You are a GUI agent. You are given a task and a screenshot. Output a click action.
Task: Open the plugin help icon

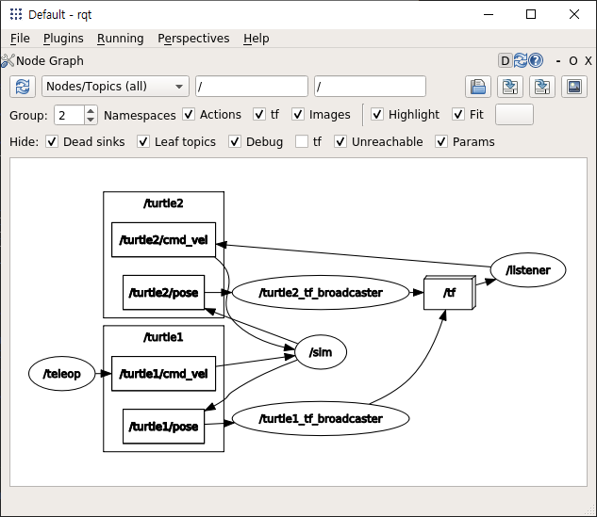(x=536, y=60)
